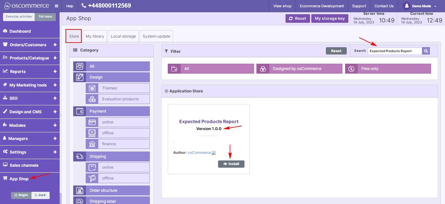Screen dimensions: 445x204
Task: Expand the Modules menu
Action: pyautogui.click(x=55, y=125)
